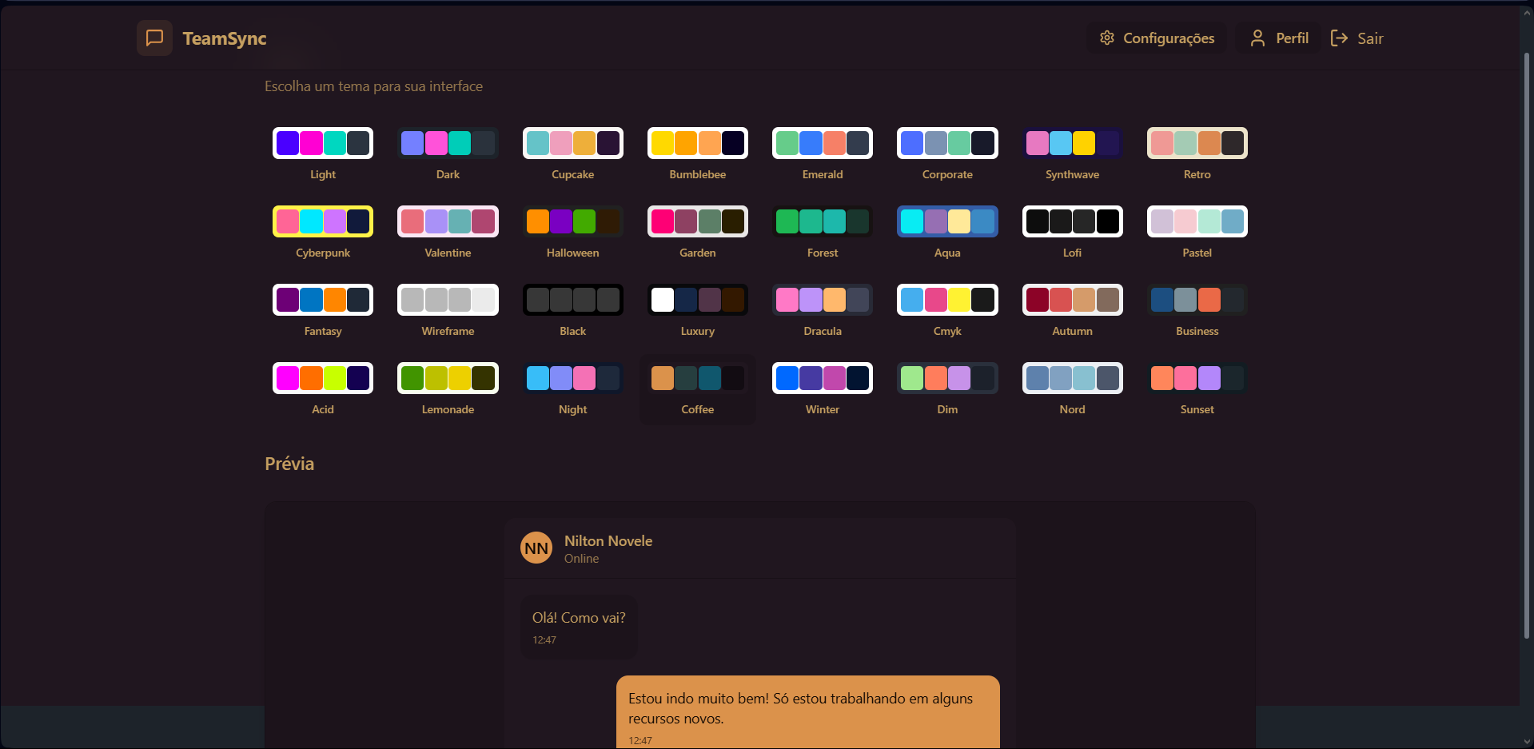The width and height of the screenshot is (1534, 749).
Task: Apply the Retro theme palette
Action: (1197, 143)
